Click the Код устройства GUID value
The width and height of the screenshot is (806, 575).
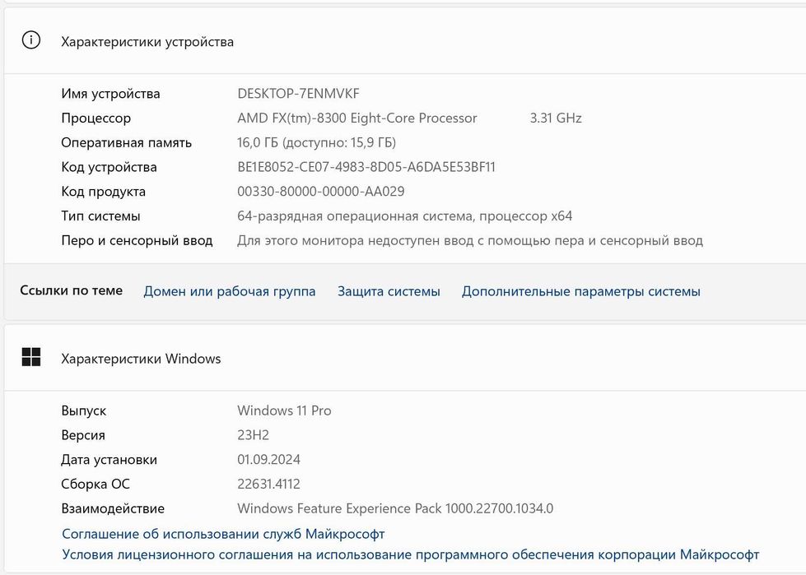tap(366, 167)
